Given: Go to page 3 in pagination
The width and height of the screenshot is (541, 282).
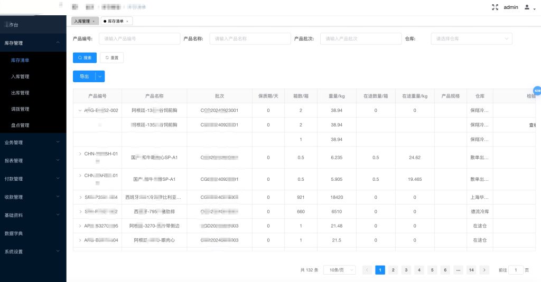Looking at the screenshot, I should tap(406, 270).
